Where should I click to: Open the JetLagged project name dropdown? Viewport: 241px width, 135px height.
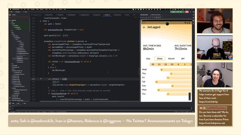coord(18,12)
